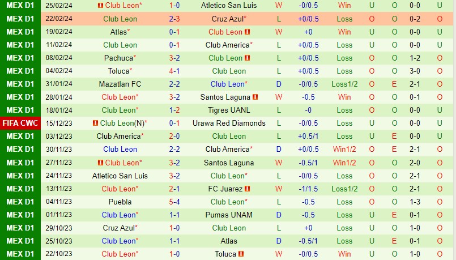Open Urawa Red Diamonds team page

tap(229, 123)
